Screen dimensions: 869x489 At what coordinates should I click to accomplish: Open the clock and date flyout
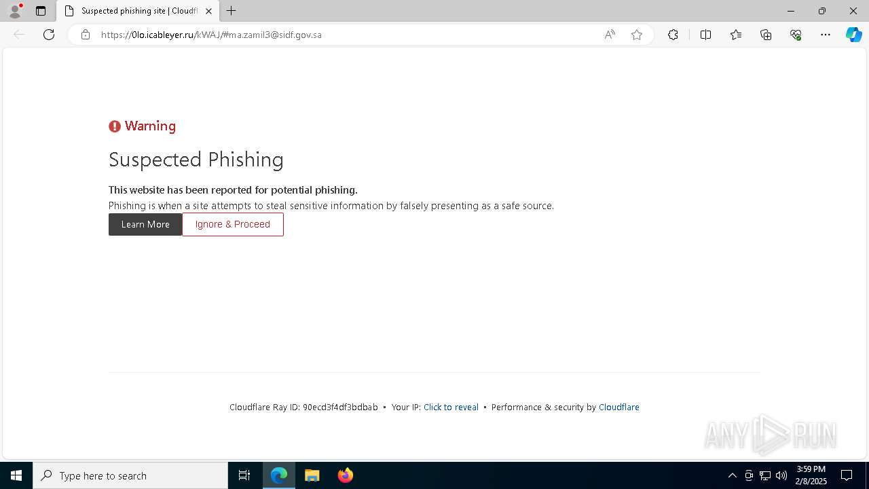(811, 475)
